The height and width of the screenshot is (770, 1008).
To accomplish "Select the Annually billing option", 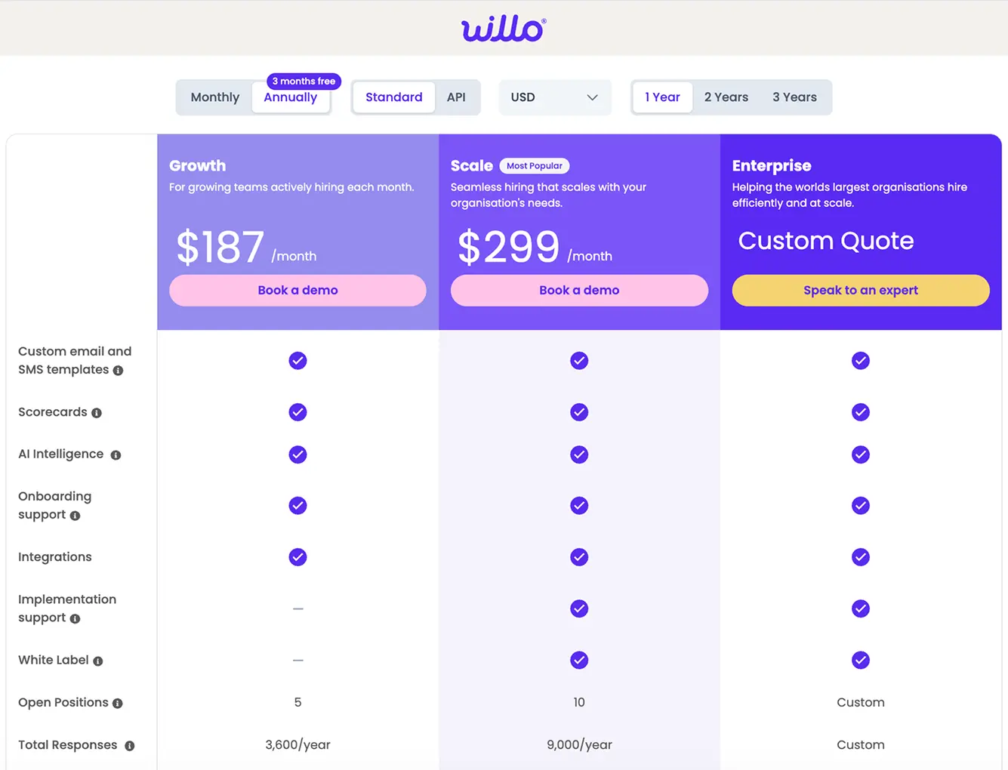I will click(291, 97).
